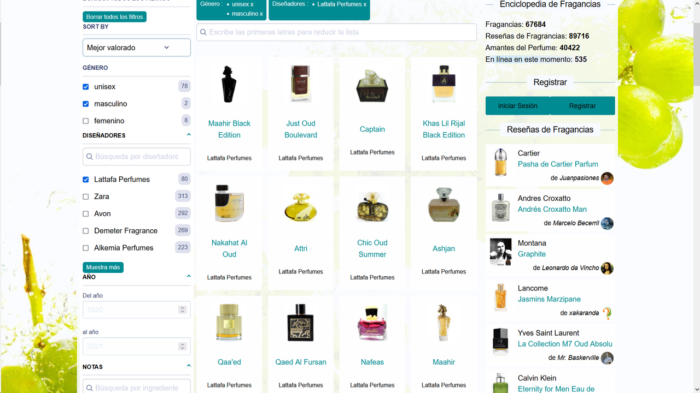This screenshot has height=393, width=700.
Task: Uncheck the masculino gender filter
Action: (x=85, y=104)
